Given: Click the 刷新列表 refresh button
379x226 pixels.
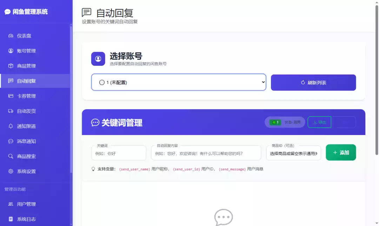Looking at the screenshot, I should 313,83.
